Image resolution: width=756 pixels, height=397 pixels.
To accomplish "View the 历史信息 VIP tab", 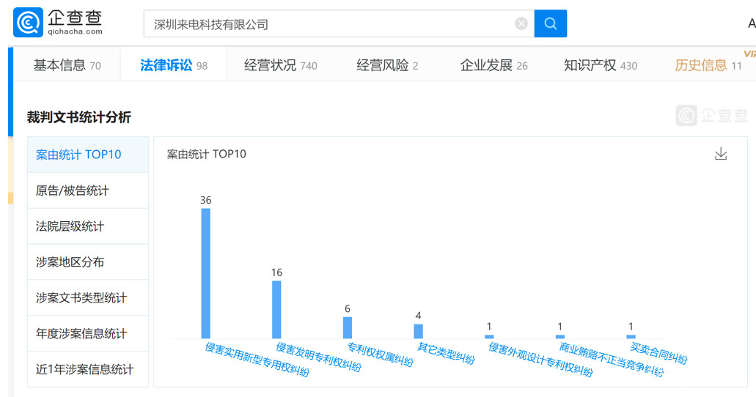I will 708,65.
